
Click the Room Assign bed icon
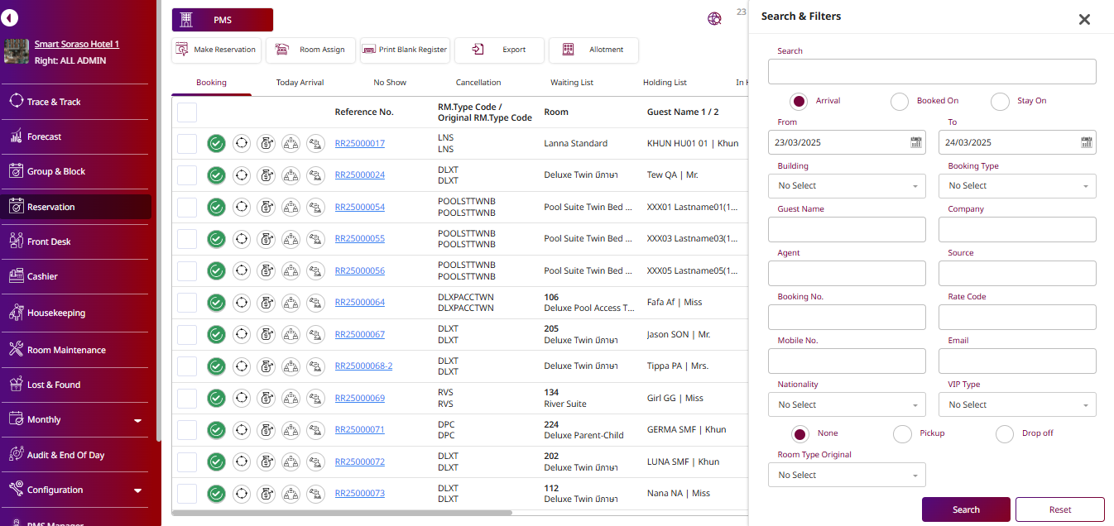[x=282, y=50]
